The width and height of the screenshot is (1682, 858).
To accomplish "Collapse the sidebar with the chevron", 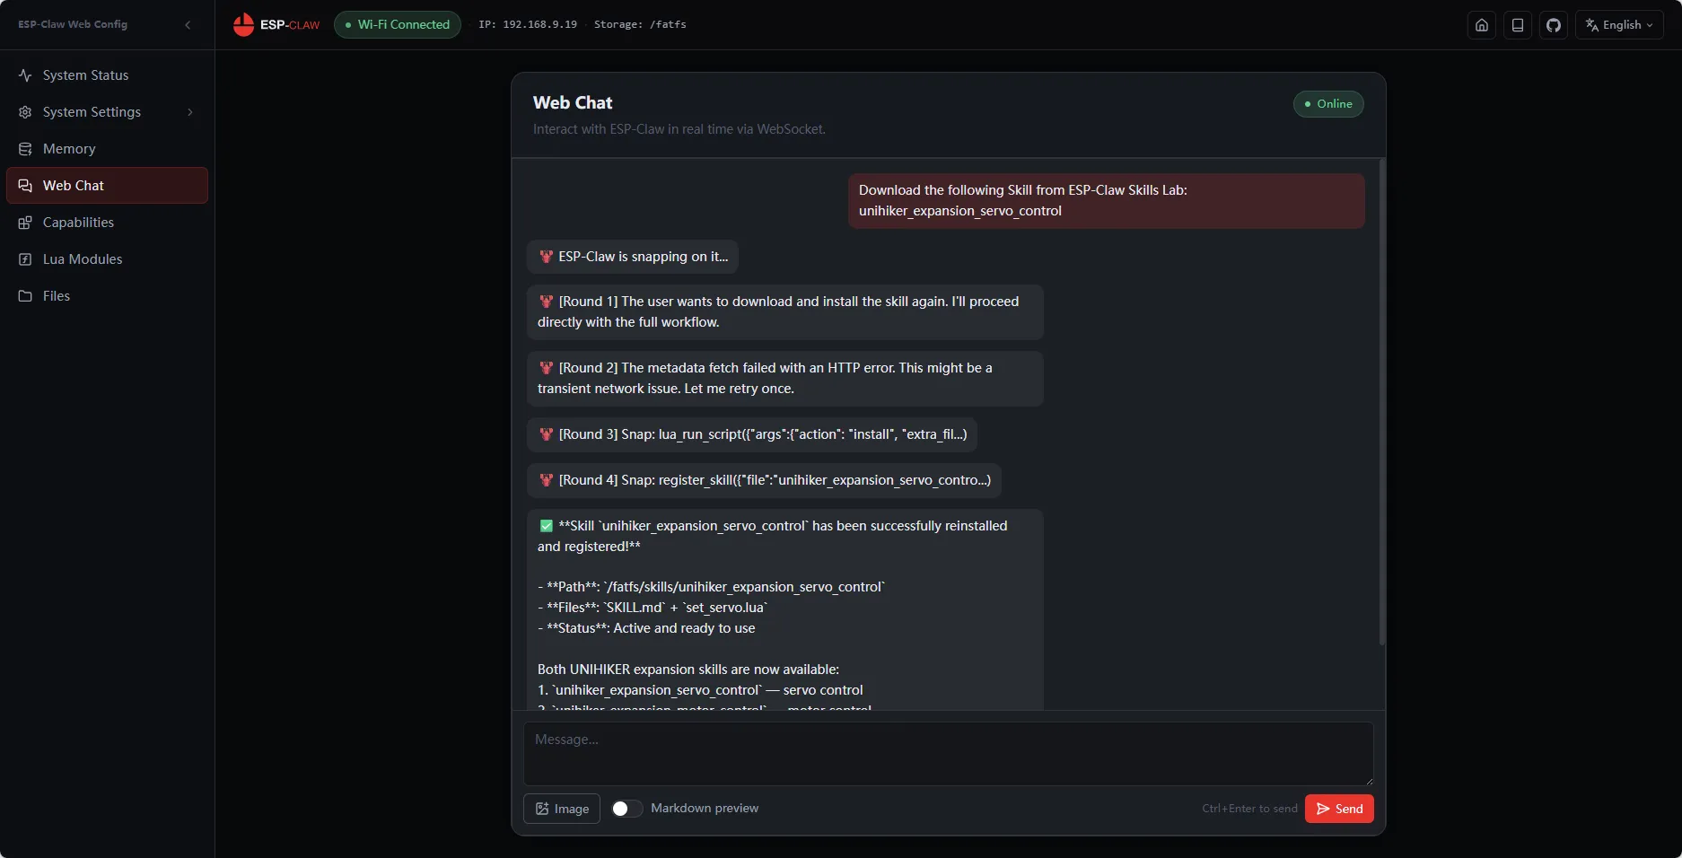I will [x=188, y=25].
